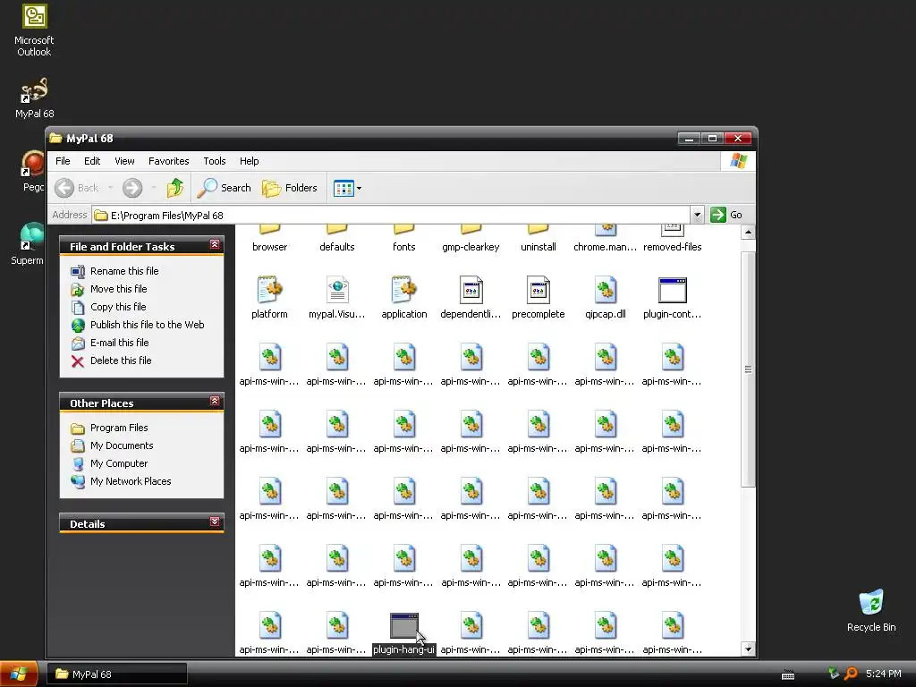Click the clock showing 5:24 PM

tap(883, 674)
